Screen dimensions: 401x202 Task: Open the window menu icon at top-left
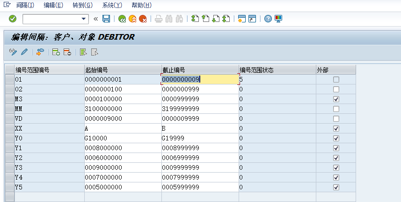7,5
